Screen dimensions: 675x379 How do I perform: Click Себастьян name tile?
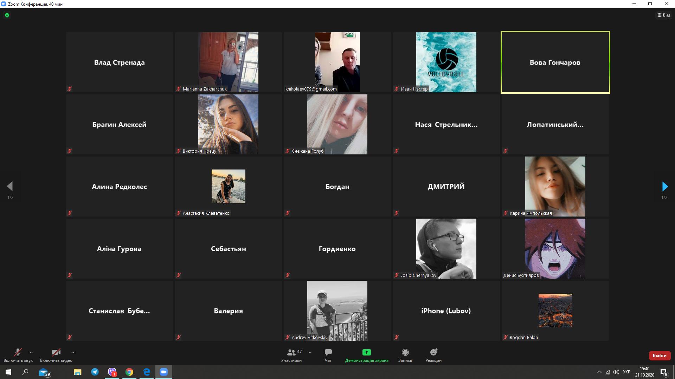click(228, 249)
